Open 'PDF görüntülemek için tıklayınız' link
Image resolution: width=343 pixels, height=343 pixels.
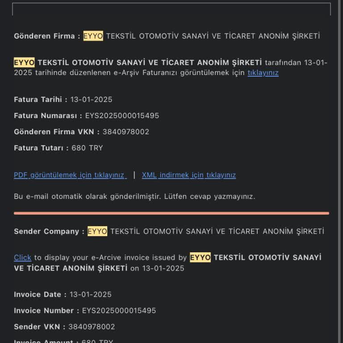coord(70,175)
